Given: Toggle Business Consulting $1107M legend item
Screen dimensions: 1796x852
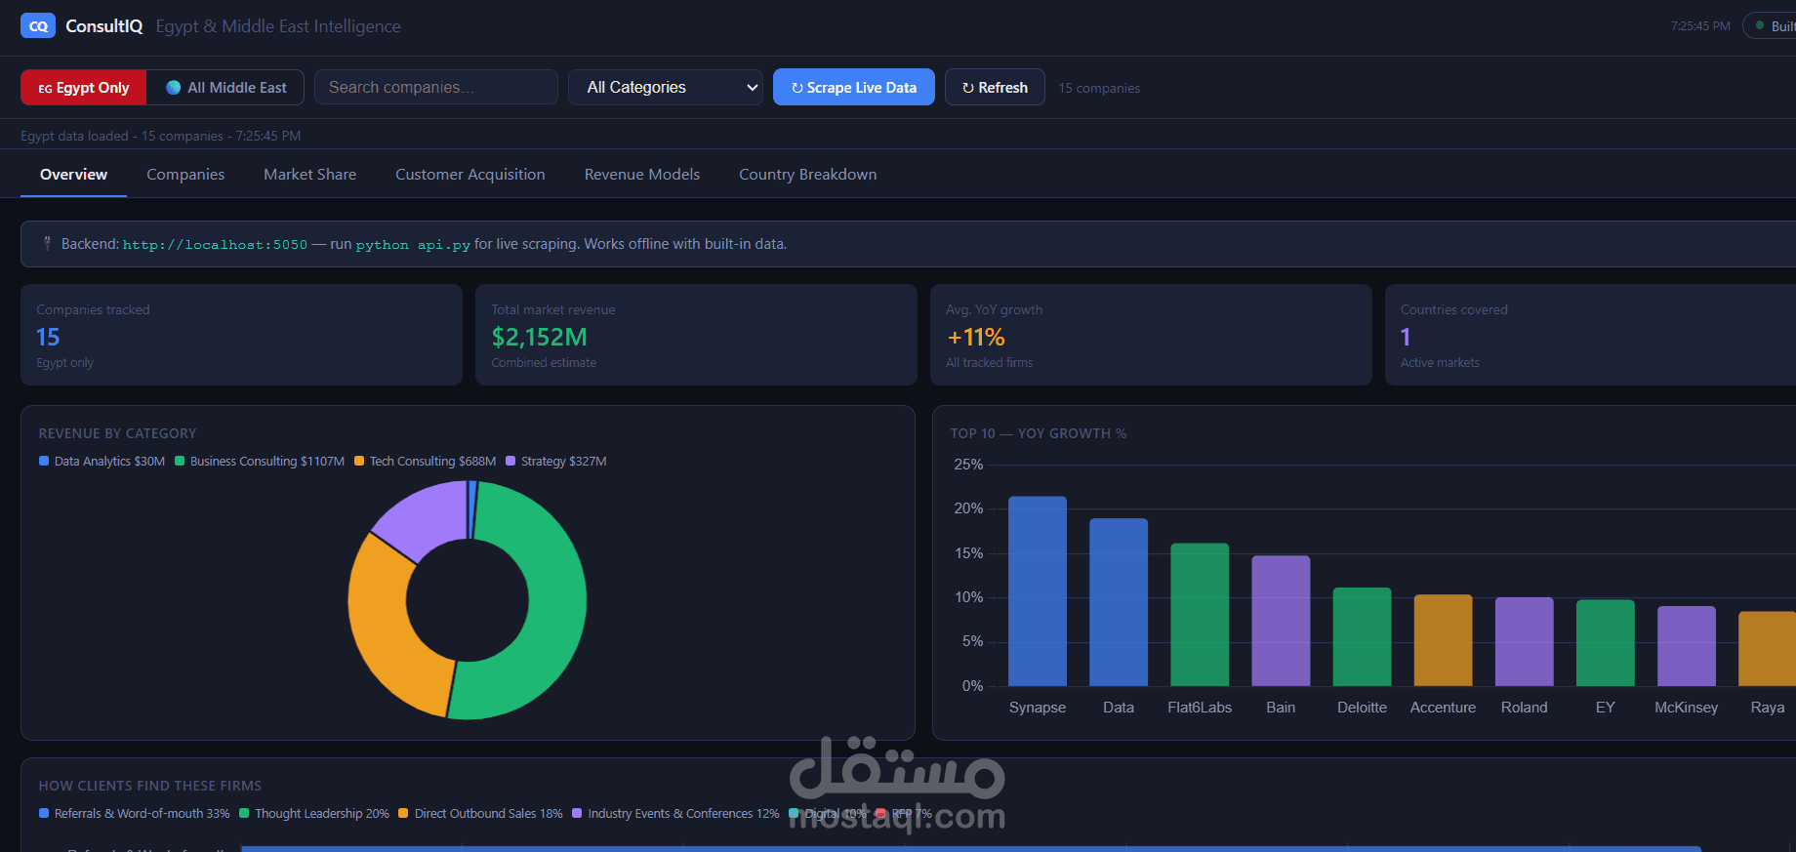Looking at the screenshot, I should [x=260, y=462].
